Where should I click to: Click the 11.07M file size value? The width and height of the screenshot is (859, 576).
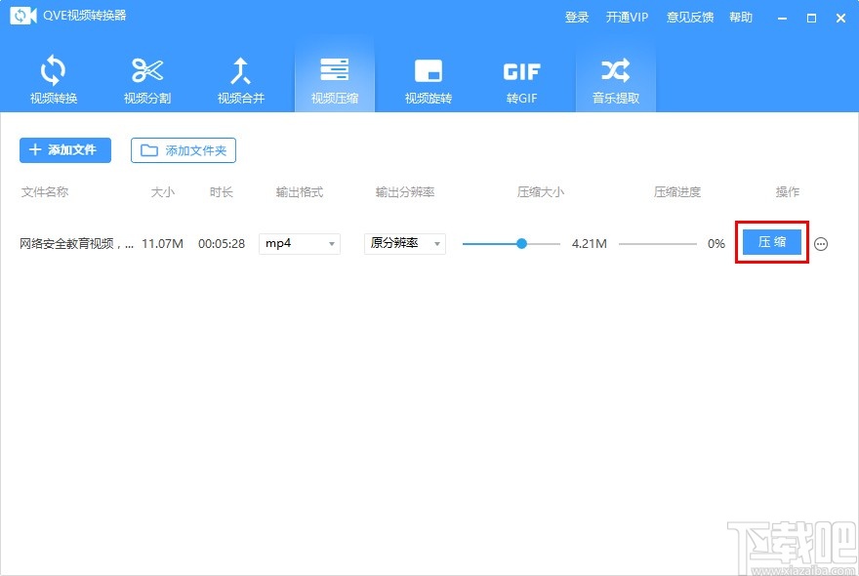(x=162, y=244)
